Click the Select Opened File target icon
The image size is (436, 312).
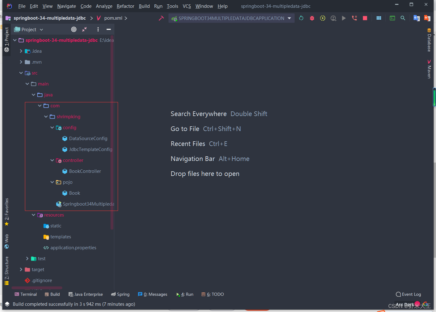tap(74, 29)
